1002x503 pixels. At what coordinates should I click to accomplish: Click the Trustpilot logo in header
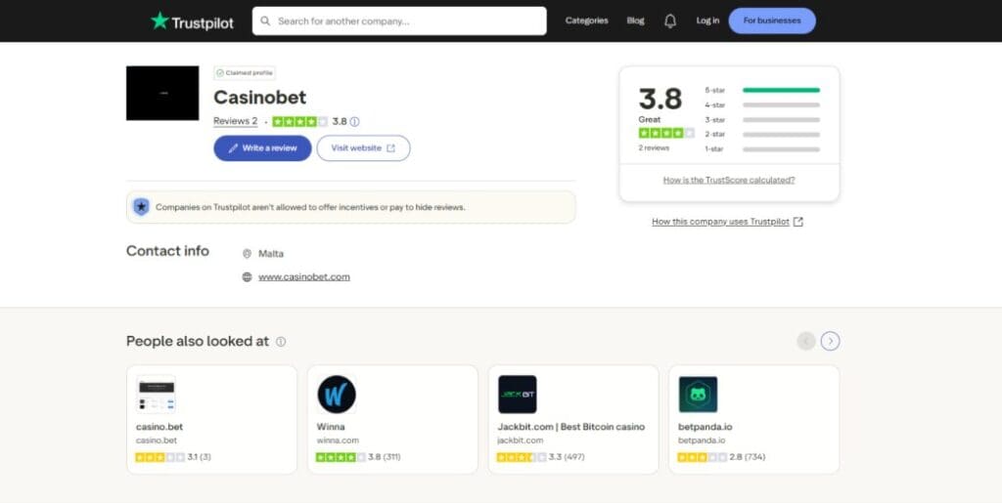tap(192, 21)
